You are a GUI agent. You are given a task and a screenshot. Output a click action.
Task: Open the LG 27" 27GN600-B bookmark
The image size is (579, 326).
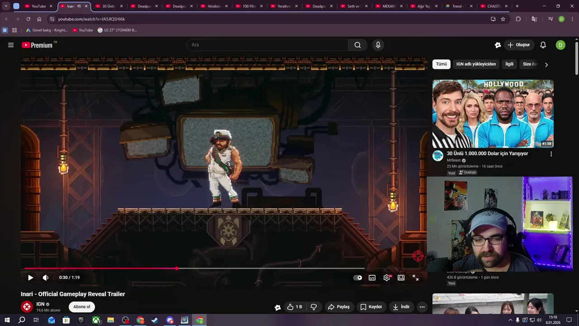pyautogui.click(x=117, y=30)
